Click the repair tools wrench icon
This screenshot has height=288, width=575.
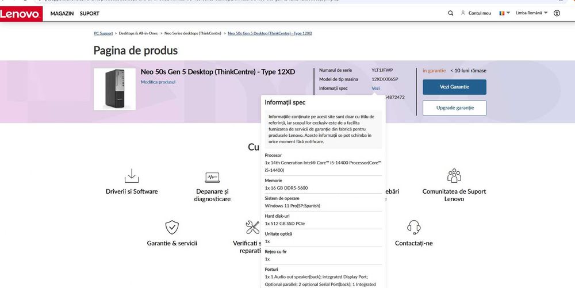[252, 227]
